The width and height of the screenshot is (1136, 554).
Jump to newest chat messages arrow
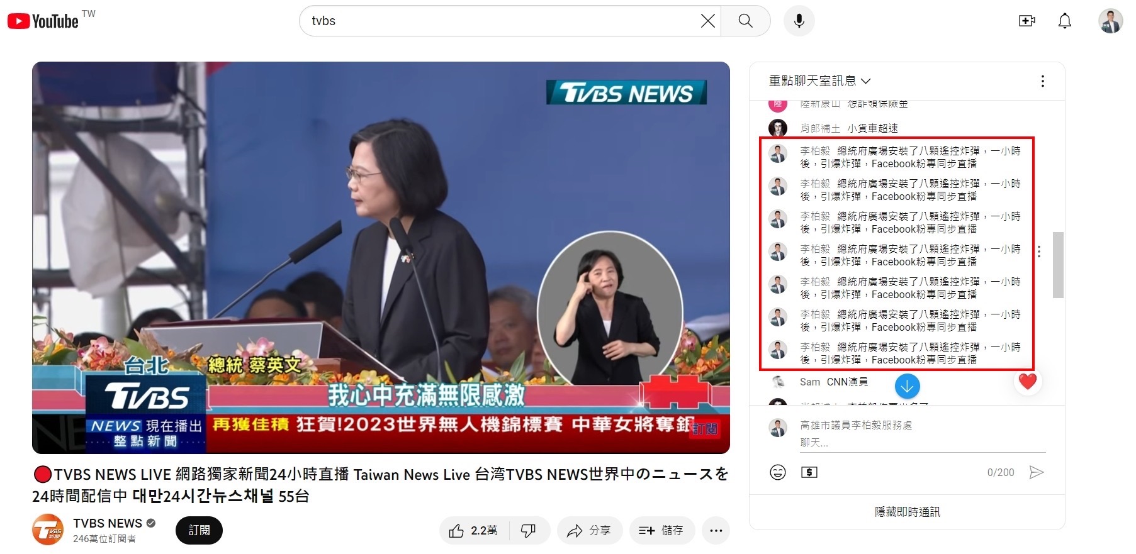907,386
